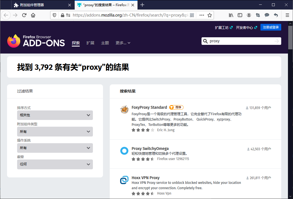Open Hoxx VPN Proxy add-on page
This screenshot has width=293, height=199.
point(146,178)
